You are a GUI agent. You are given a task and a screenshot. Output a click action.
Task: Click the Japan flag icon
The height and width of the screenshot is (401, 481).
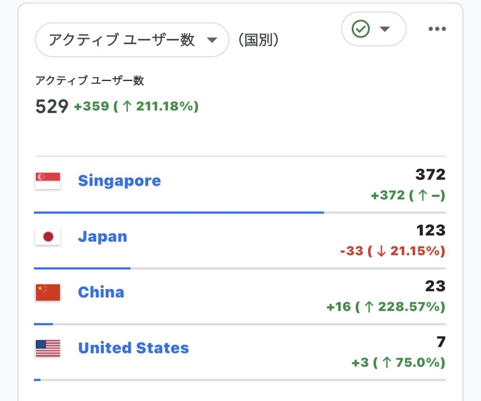tap(47, 236)
